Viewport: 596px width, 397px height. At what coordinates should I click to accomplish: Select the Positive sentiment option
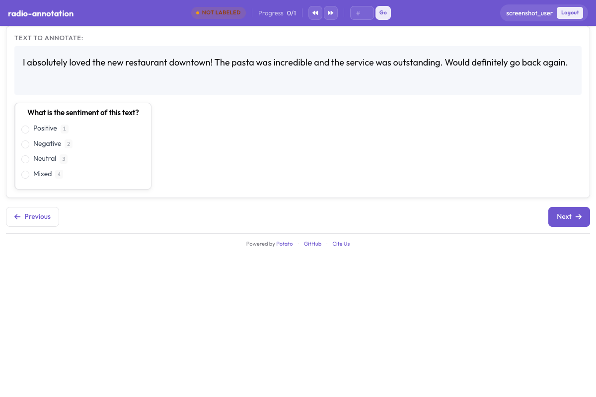25,129
